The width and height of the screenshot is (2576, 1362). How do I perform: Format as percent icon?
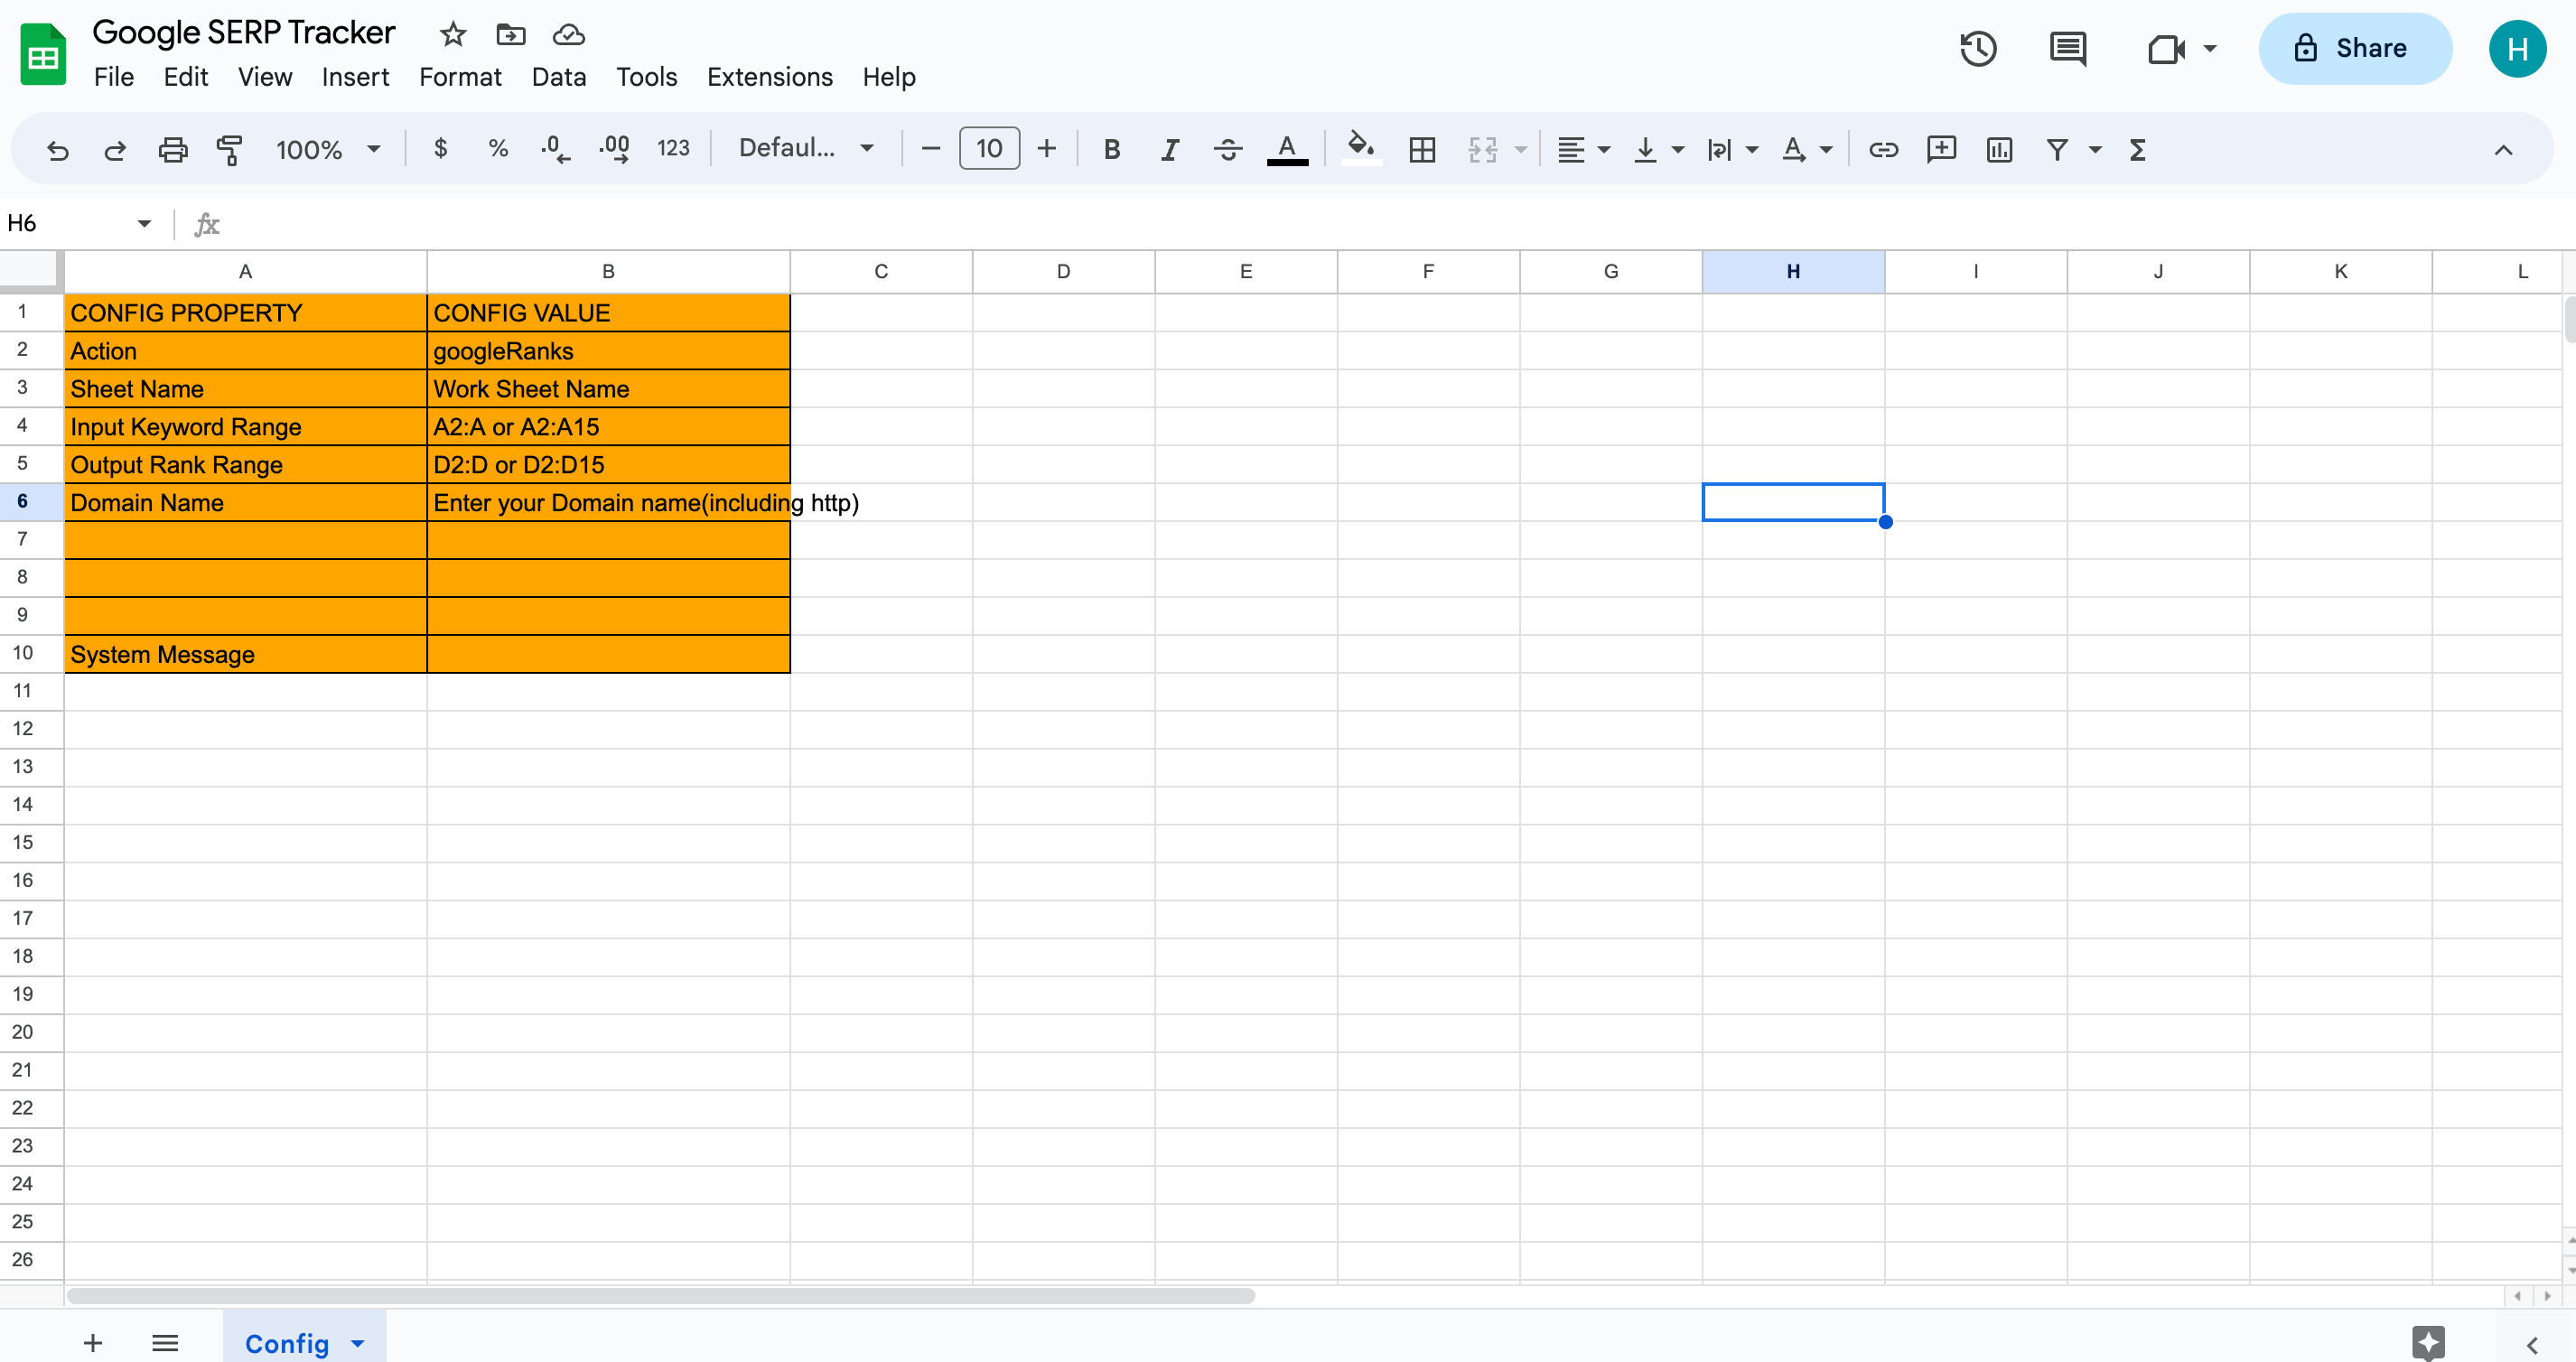498,149
